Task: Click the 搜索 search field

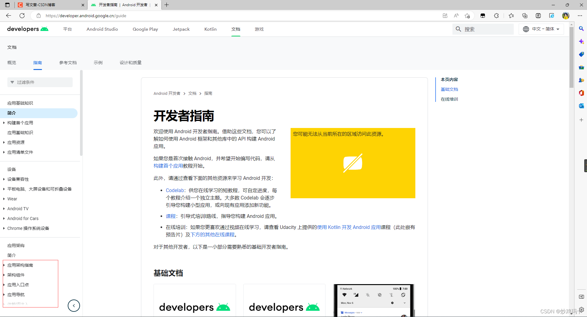Action: pos(483,29)
